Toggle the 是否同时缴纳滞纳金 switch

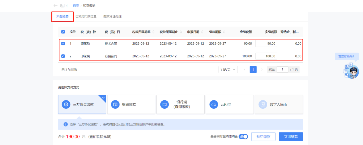(243, 137)
